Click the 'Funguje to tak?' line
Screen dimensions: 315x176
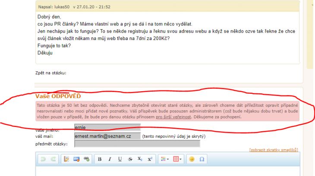click(54, 46)
